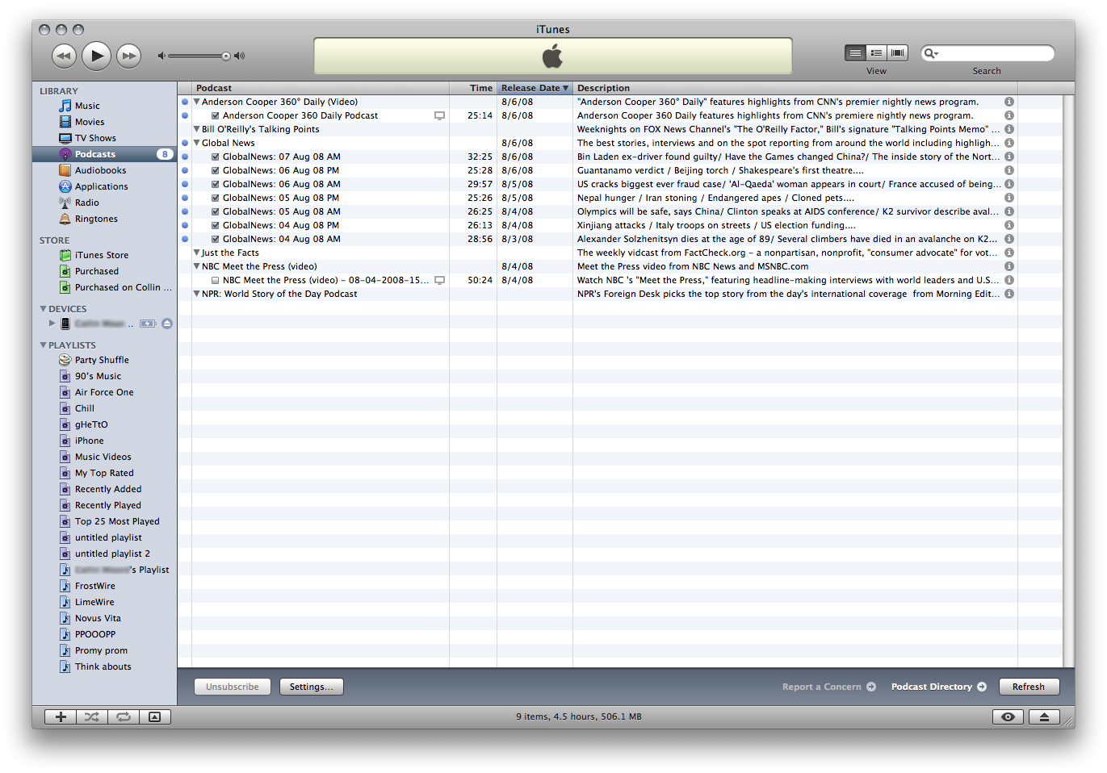Show the artwork viewer panel
This screenshot has width=1107, height=773.
[155, 717]
